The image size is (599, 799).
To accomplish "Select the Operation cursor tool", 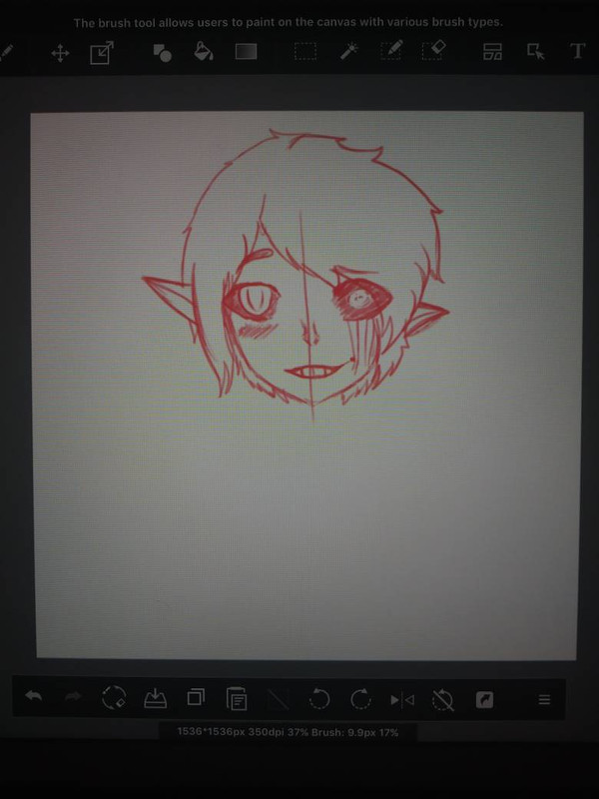I will pos(535,52).
